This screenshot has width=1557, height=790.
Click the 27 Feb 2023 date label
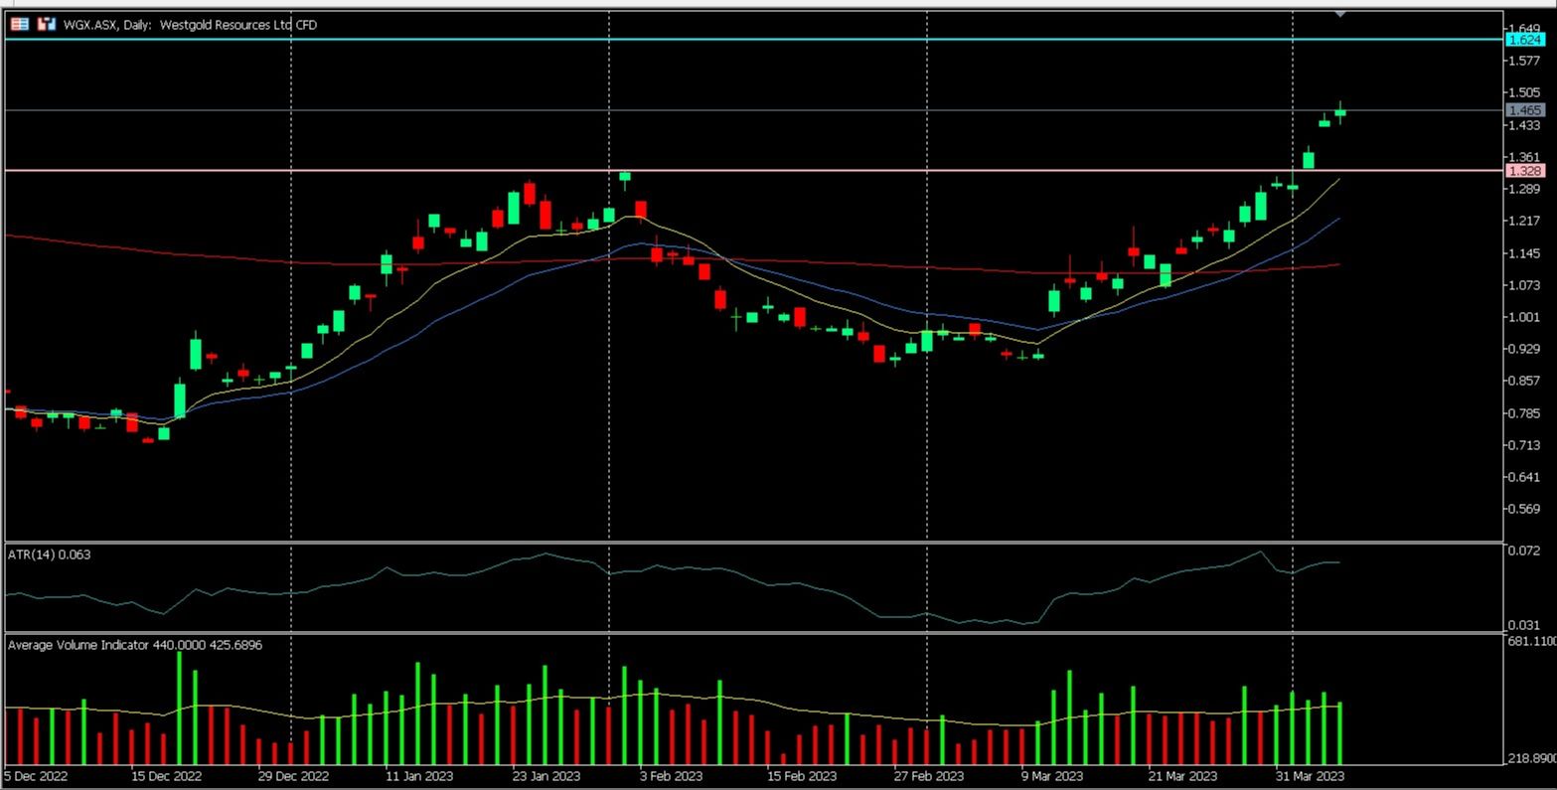click(928, 776)
